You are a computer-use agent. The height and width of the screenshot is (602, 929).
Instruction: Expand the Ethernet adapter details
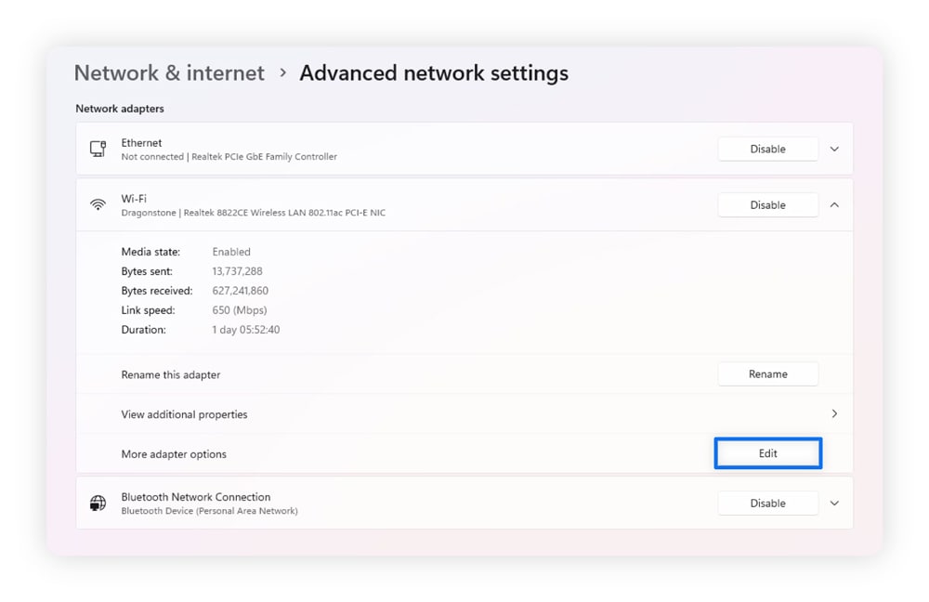tap(834, 149)
